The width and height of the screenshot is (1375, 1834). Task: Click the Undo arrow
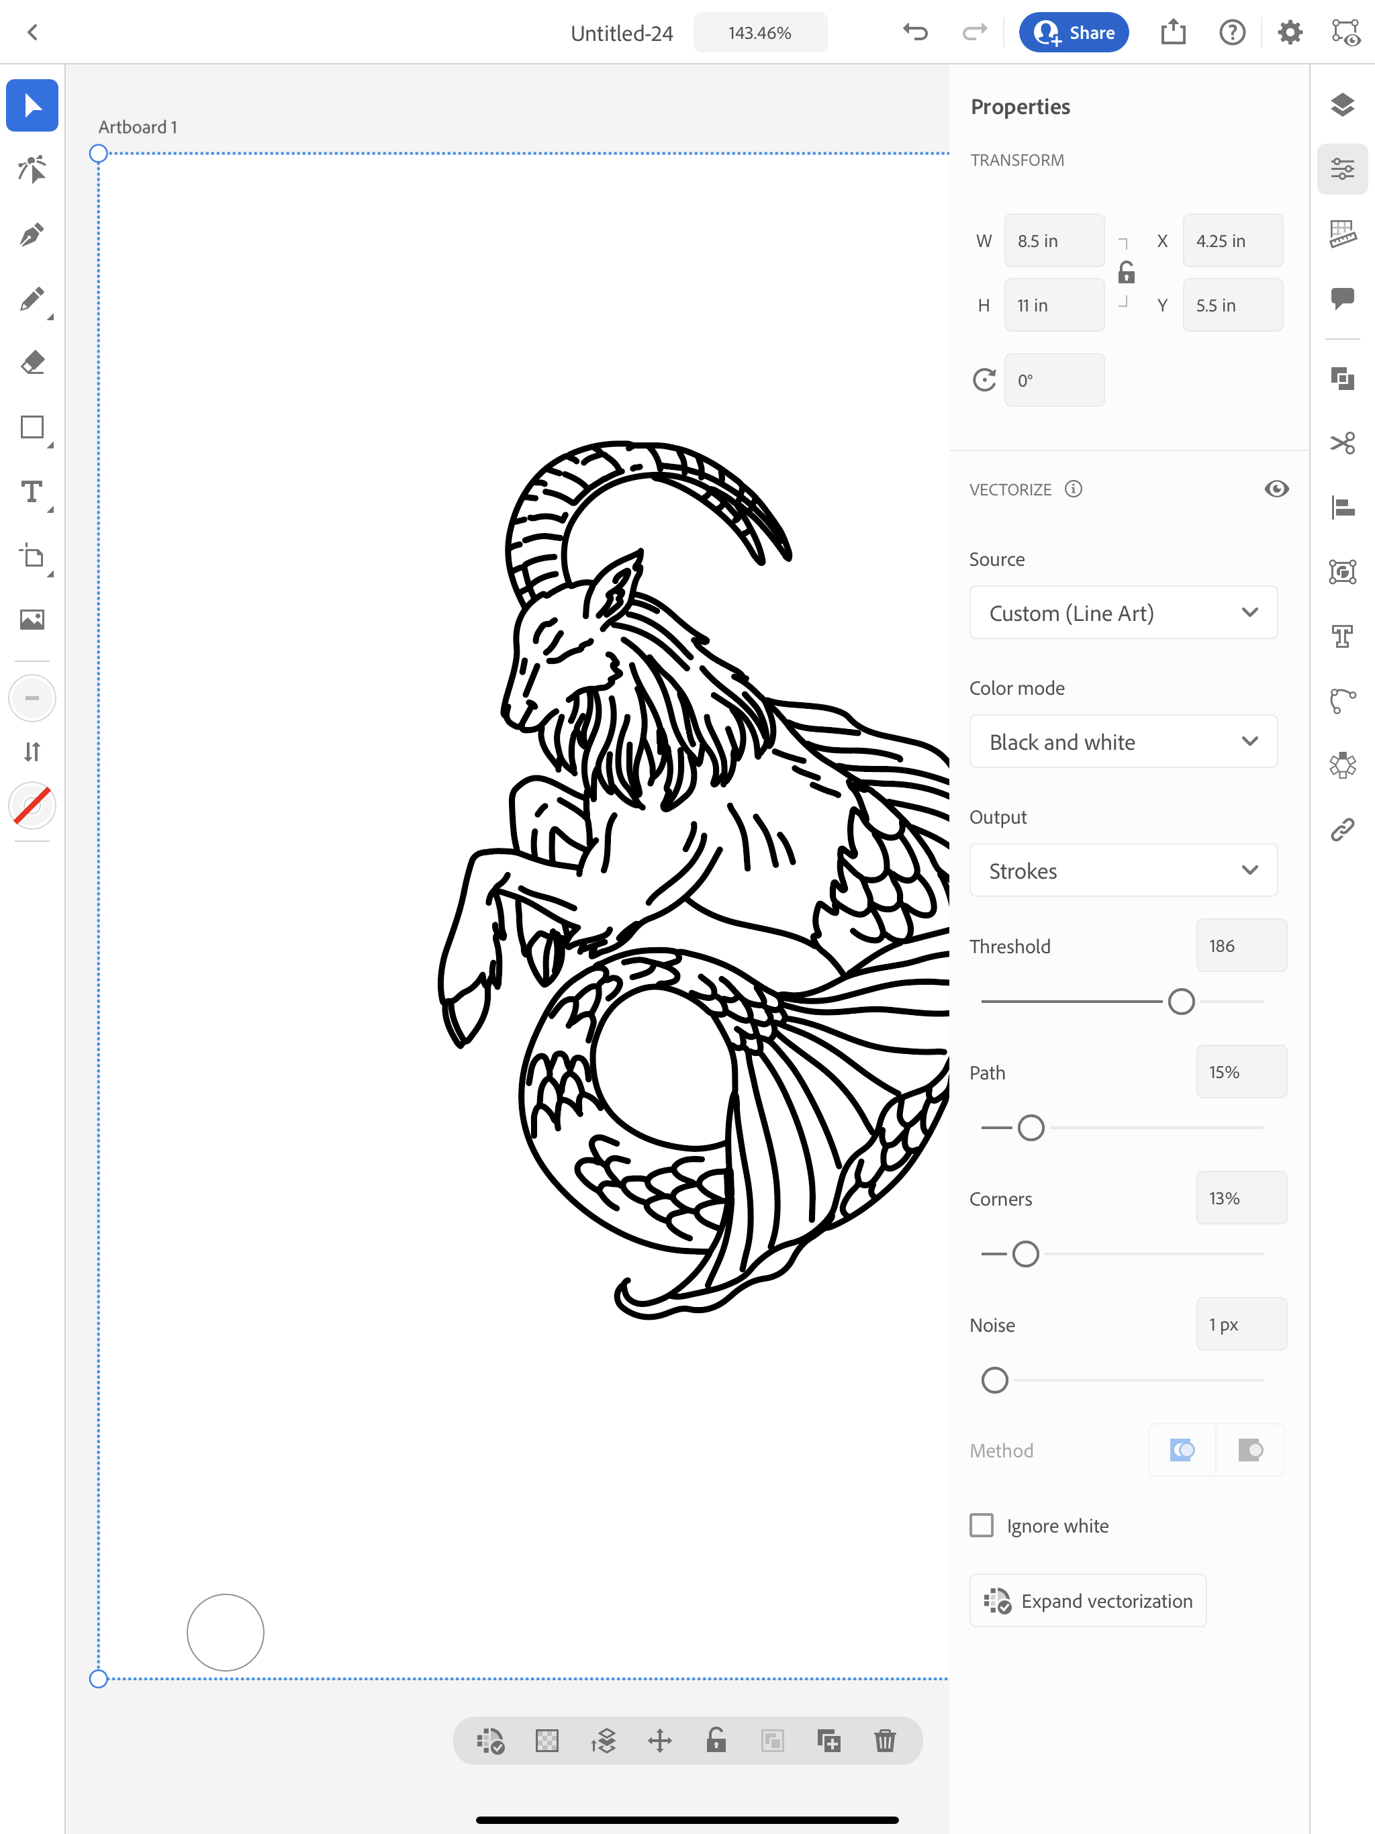(916, 32)
